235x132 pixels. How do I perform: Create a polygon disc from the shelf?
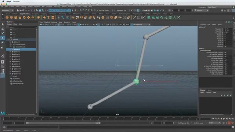tap(33, 18)
